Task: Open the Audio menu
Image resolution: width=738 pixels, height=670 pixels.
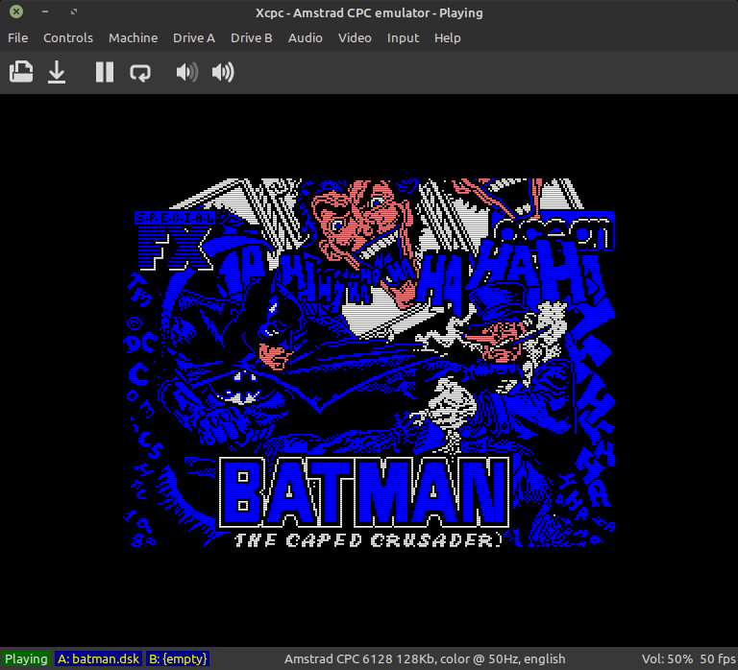Action: pos(306,38)
